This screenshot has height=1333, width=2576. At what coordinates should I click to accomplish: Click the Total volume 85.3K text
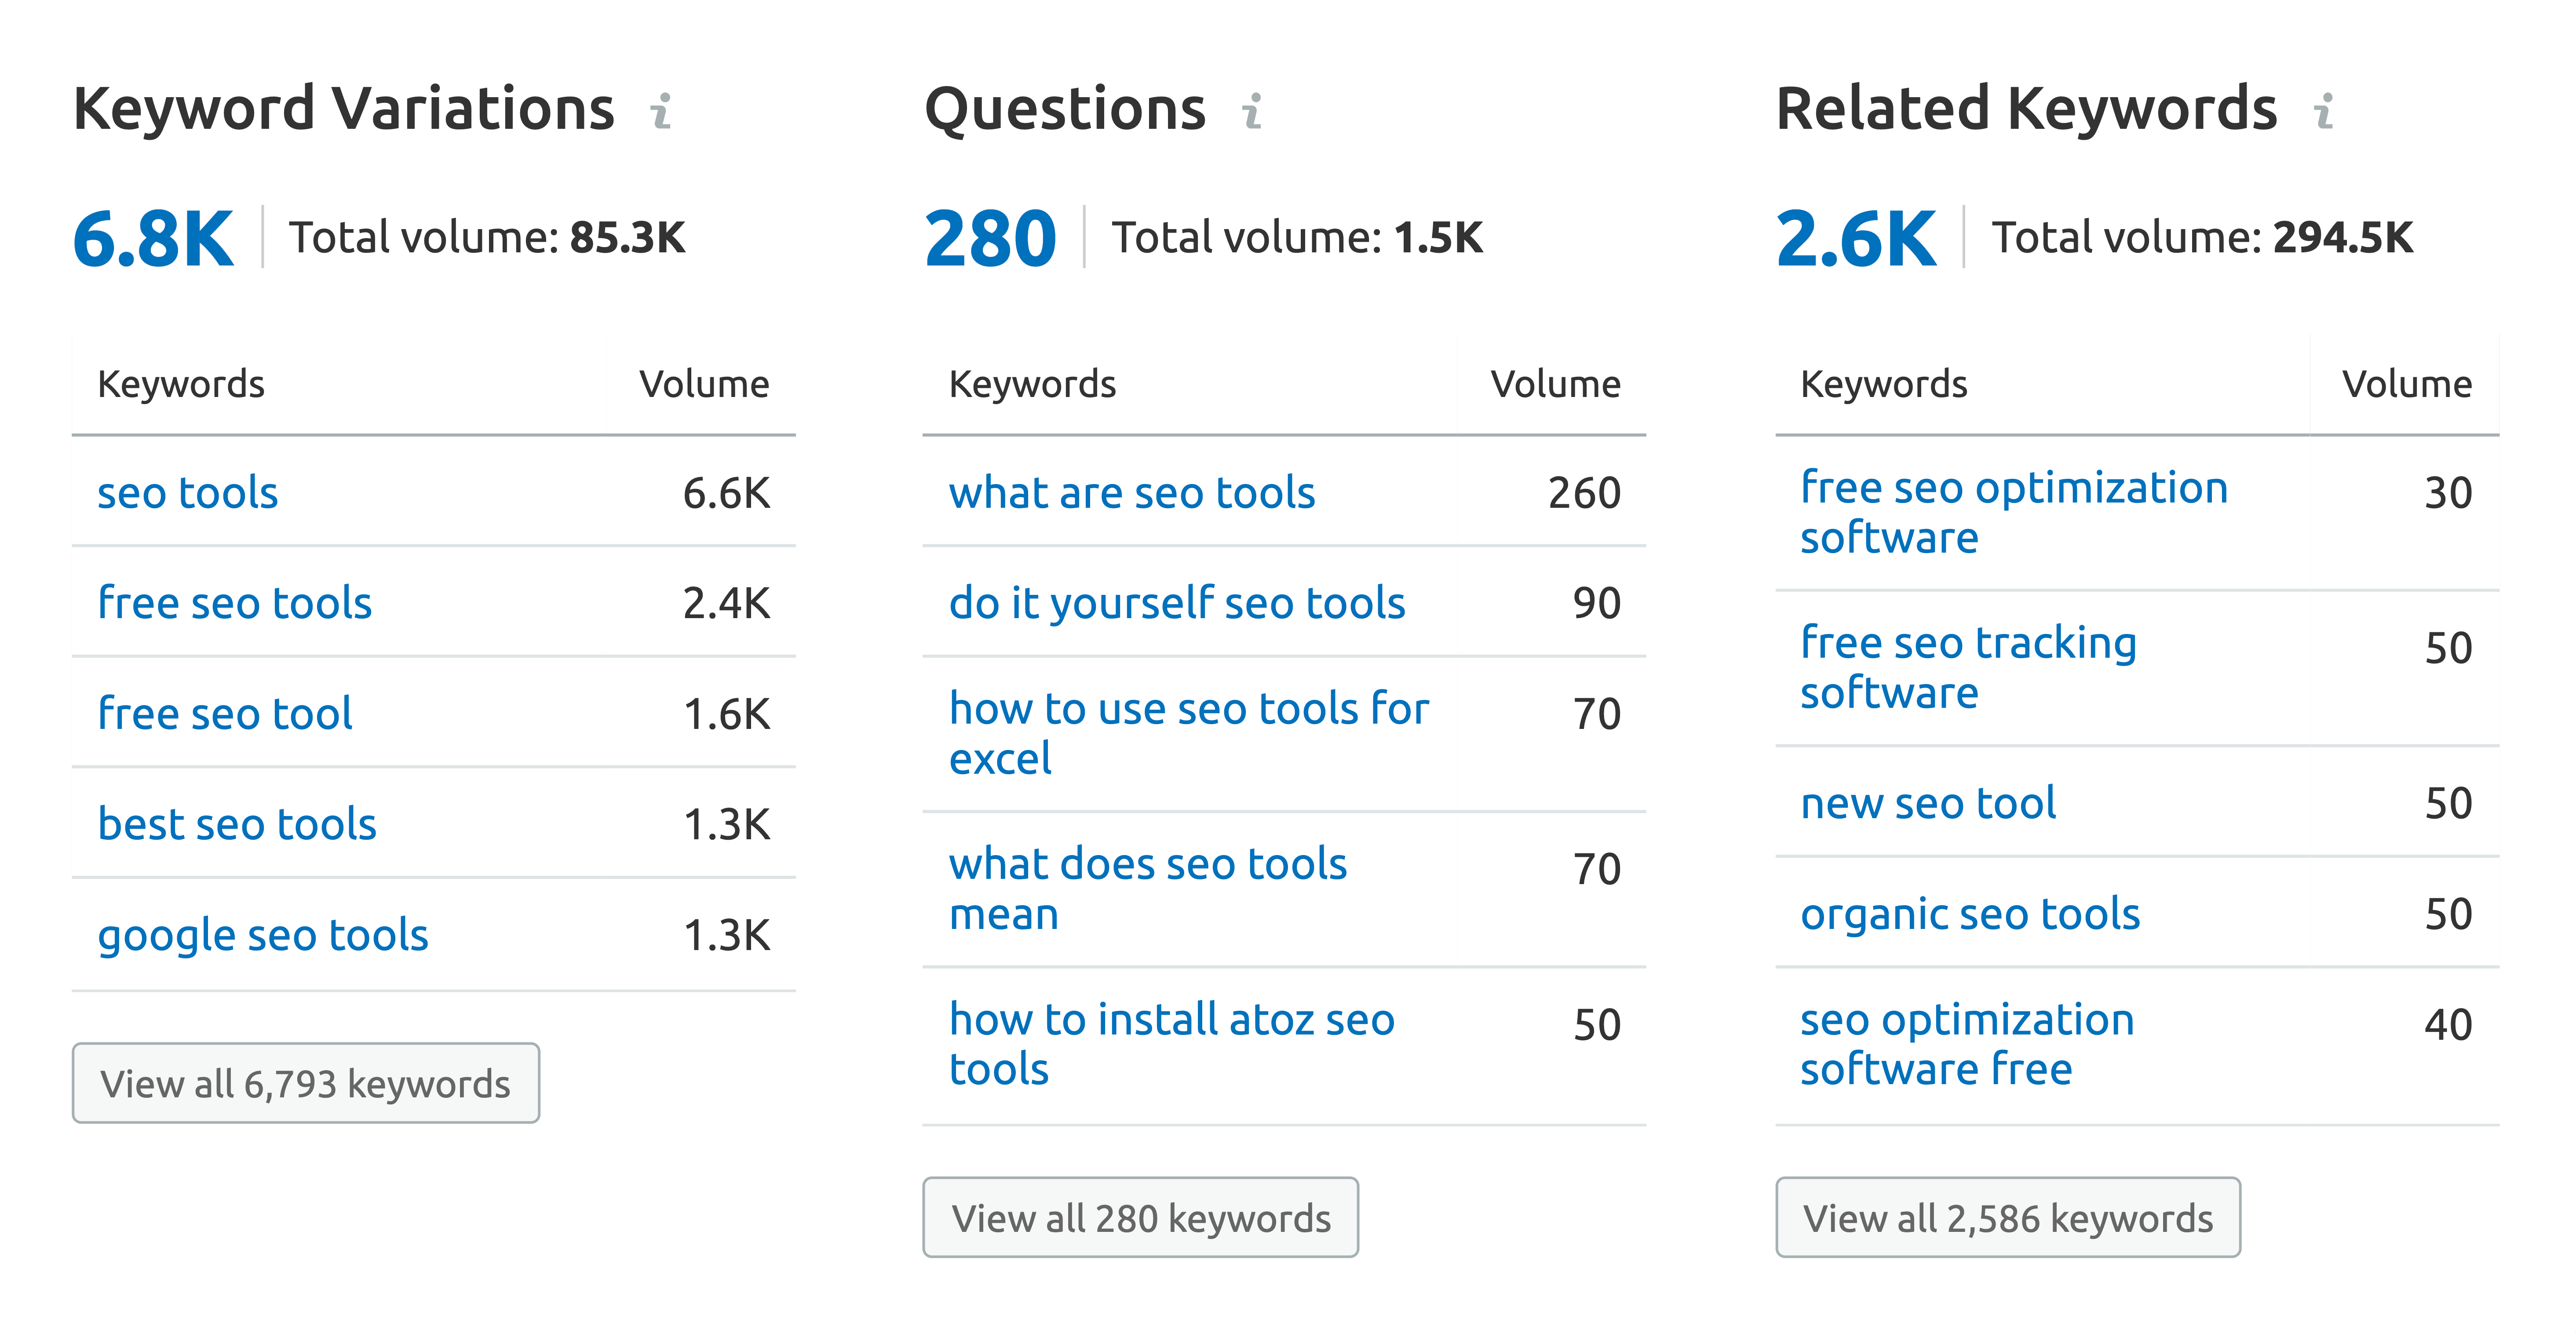pyautogui.click(x=487, y=238)
